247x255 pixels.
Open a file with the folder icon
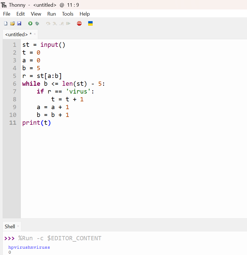tap(12, 24)
